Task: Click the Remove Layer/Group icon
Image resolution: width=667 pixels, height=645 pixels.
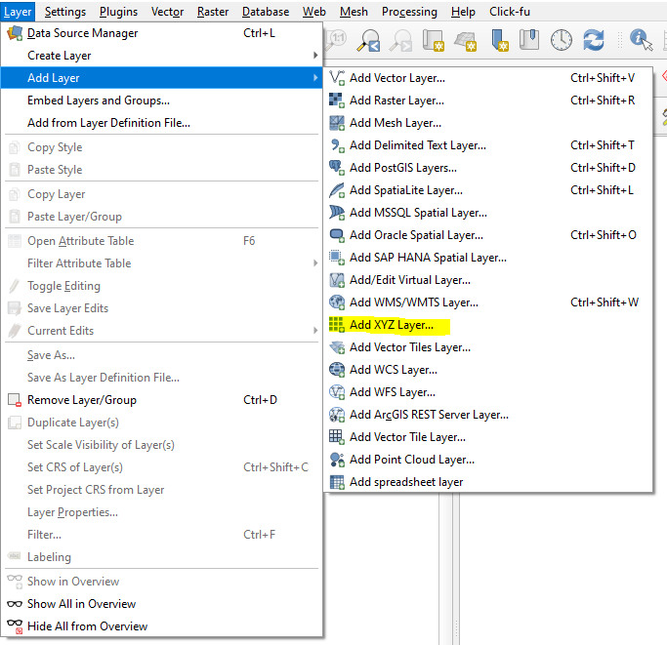Action: [x=15, y=400]
